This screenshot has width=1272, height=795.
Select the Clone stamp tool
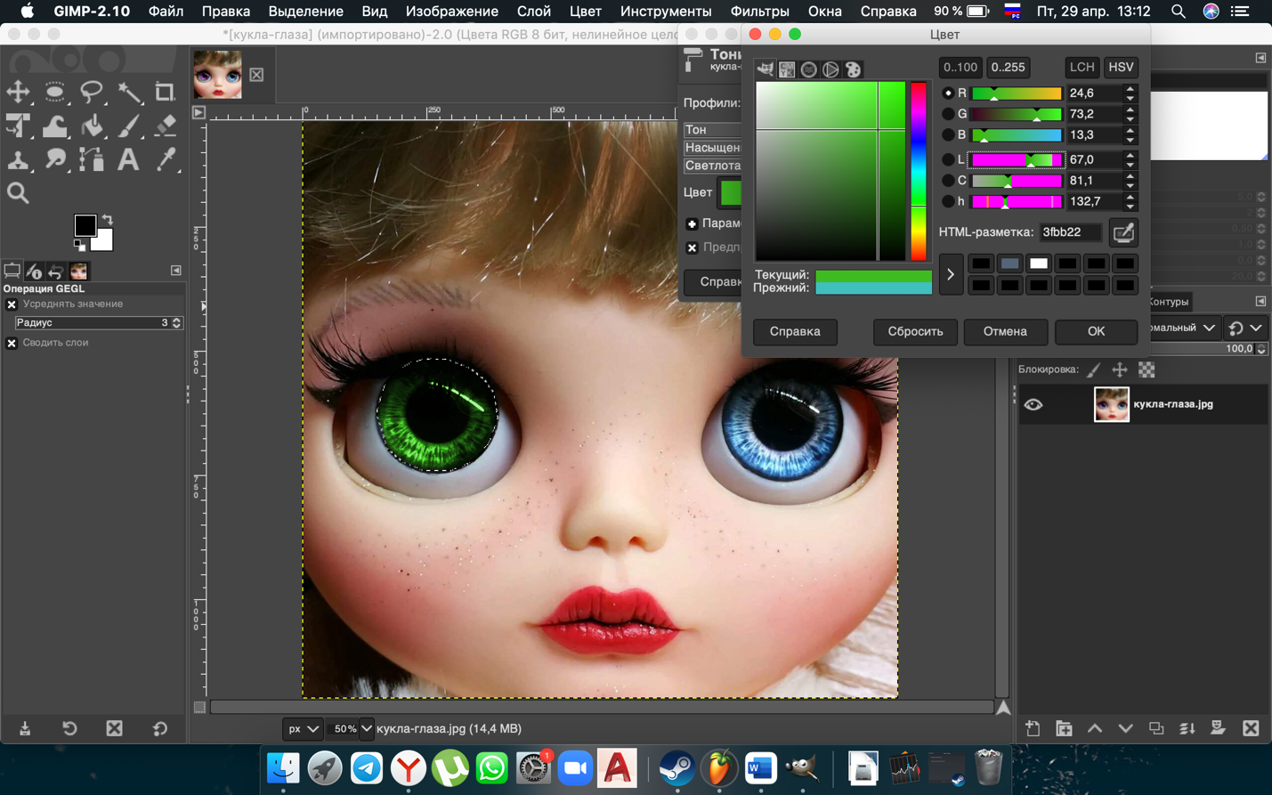[x=18, y=160]
